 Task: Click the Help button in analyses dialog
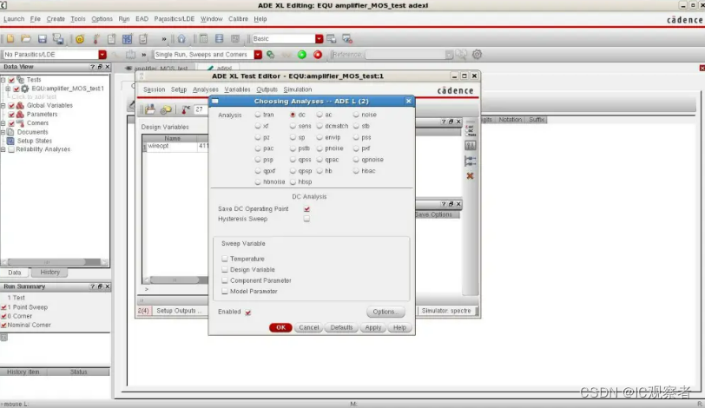[399, 327]
